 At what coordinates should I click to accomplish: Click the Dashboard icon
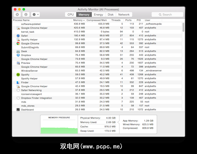click(x=18, y=110)
